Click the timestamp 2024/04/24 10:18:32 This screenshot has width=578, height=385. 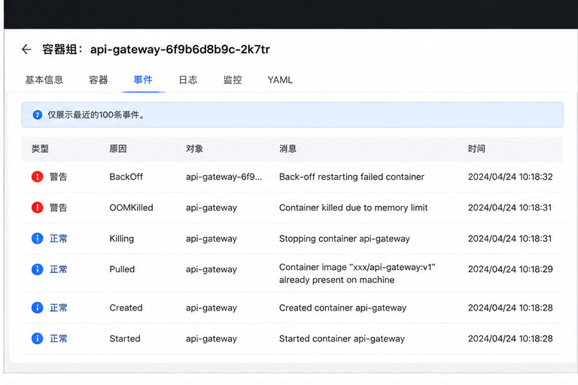[x=510, y=177]
